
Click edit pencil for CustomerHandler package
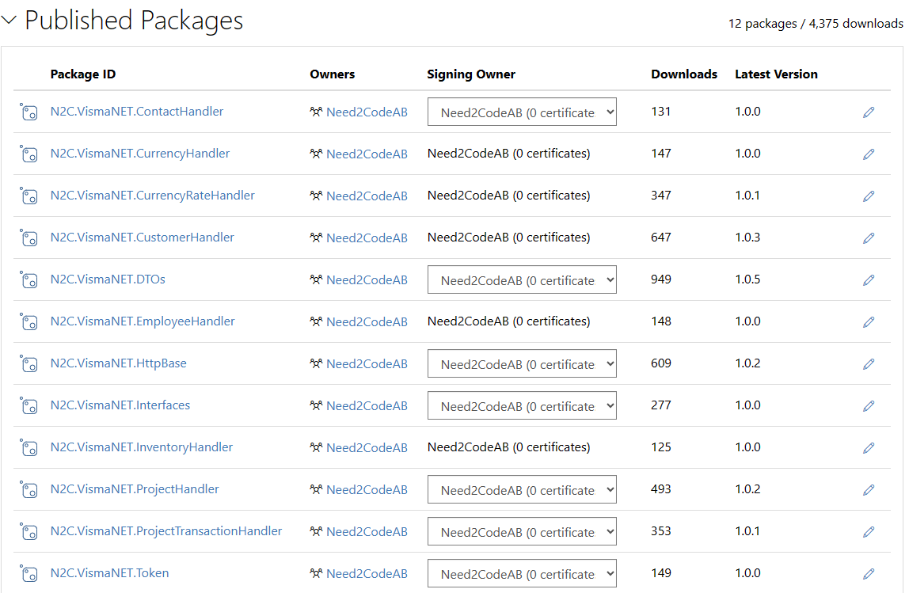click(869, 238)
